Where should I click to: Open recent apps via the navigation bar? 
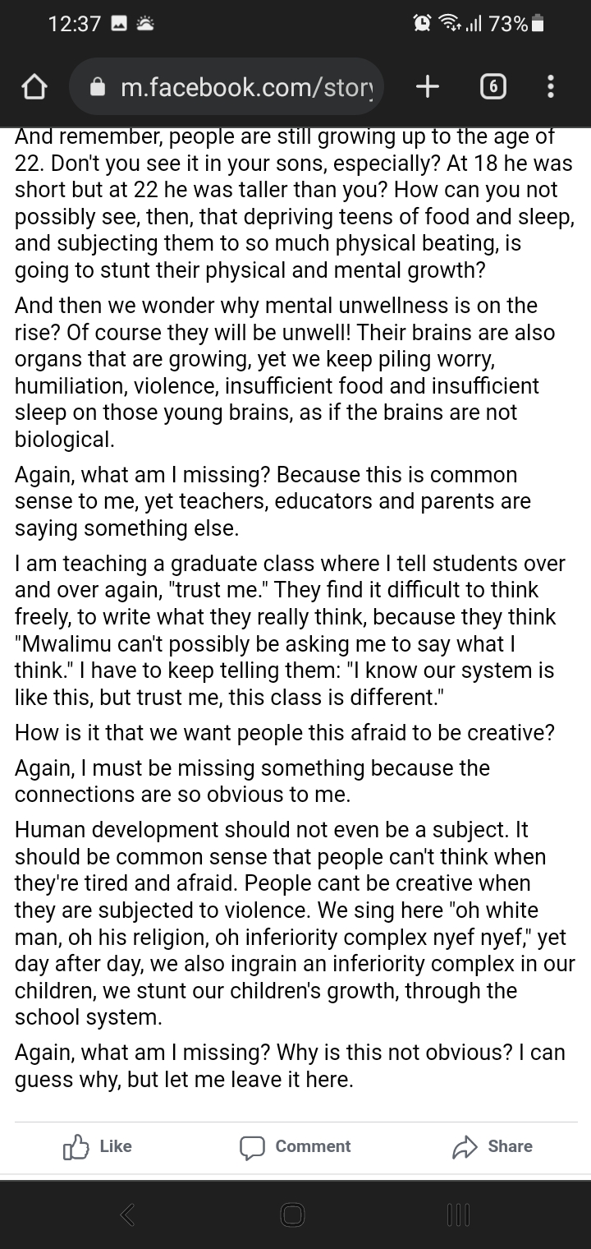pyautogui.click(x=457, y=1214)
